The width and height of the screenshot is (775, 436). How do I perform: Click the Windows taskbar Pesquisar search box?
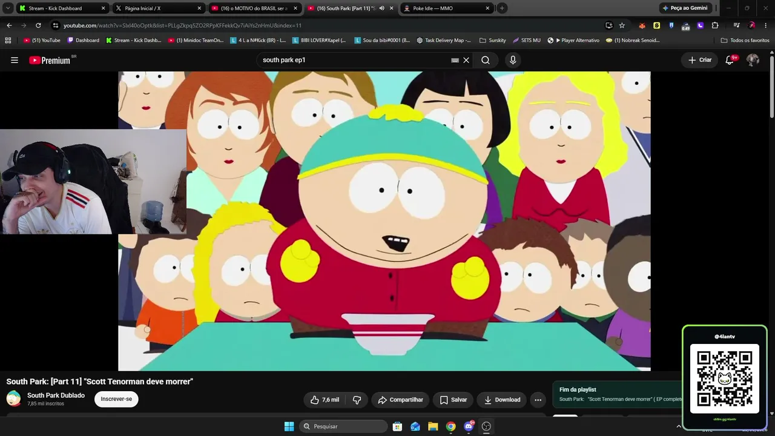click(x=343, y=426)
